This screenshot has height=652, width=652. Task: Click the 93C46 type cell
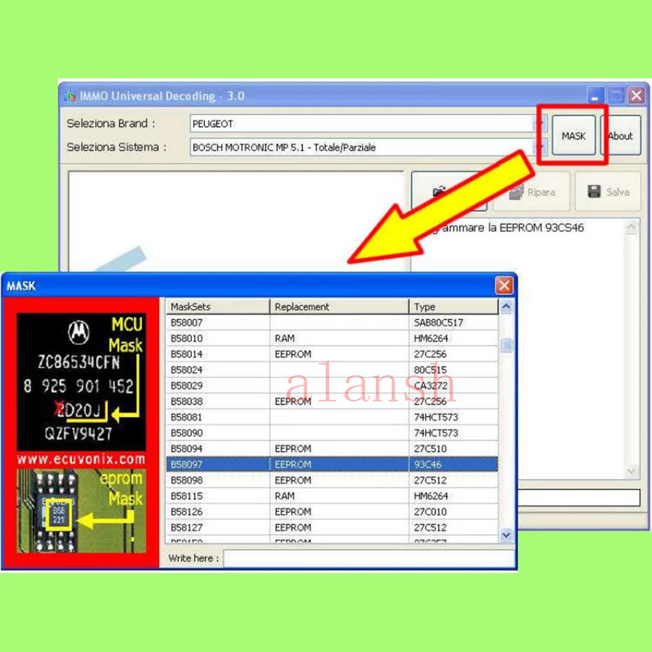click(454, 464)
